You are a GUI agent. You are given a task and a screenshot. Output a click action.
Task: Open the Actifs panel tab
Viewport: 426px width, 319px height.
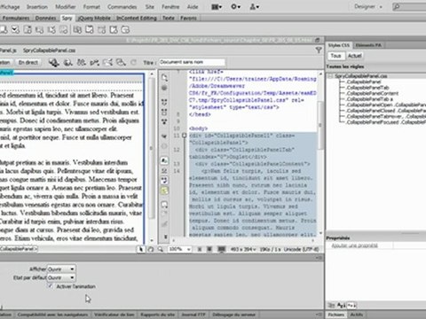[357, 315]
